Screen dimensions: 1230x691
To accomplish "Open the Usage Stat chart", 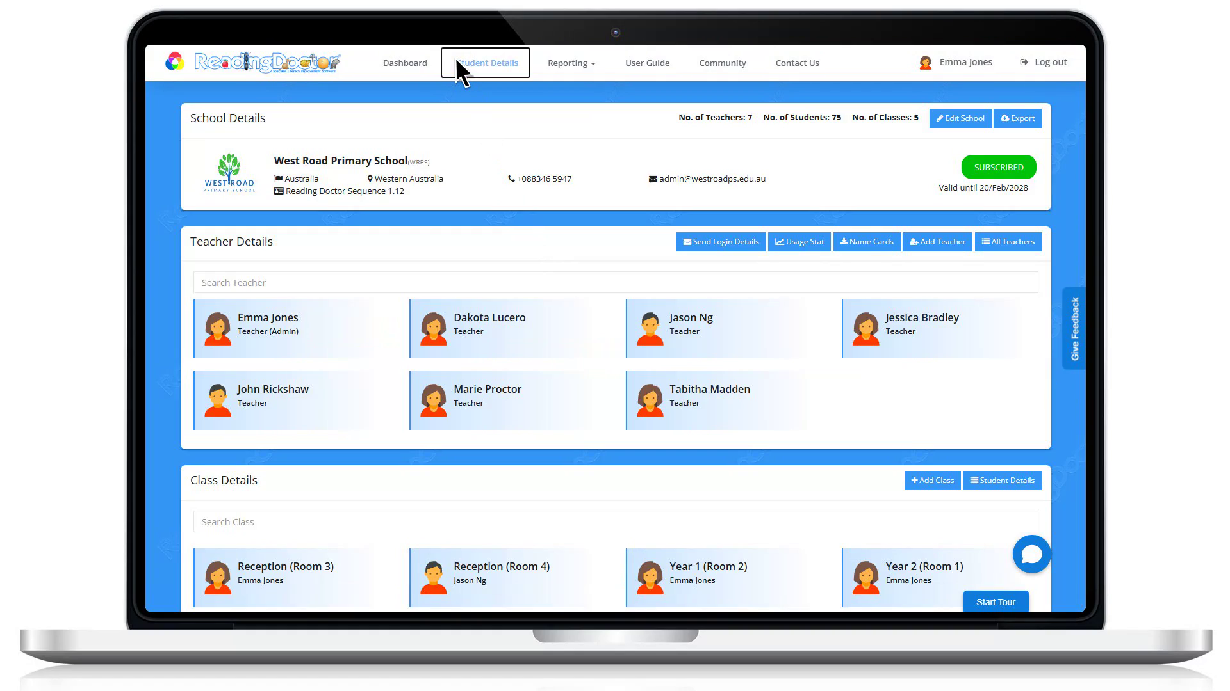I will tap(799, 242).
